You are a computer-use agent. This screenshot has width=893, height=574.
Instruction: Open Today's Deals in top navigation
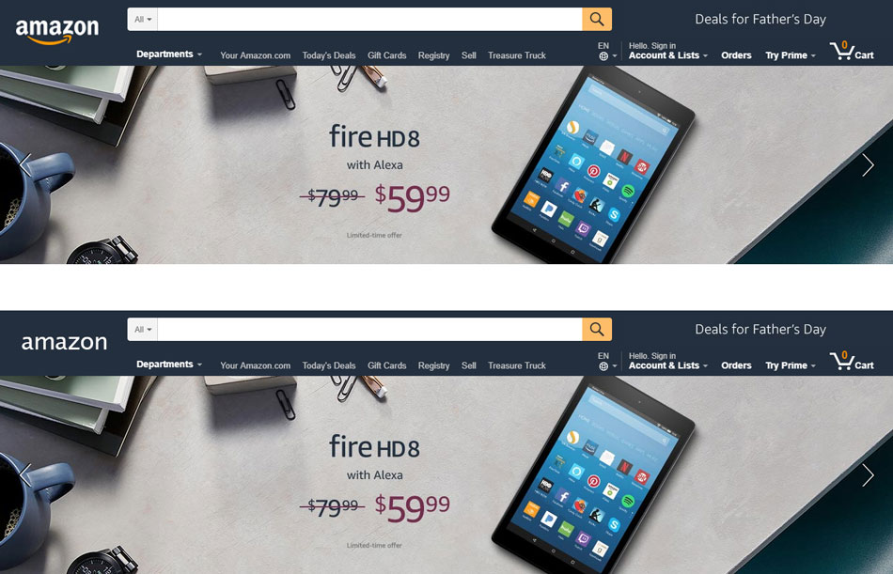point(329,55)
